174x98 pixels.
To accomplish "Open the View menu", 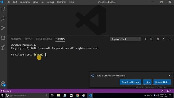I will click(x=35, y=2).
